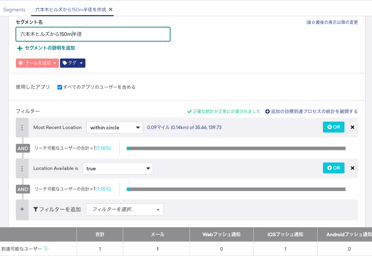The image size is (372, 258).
Task: Open the within circle condition dropdown
Action: [x=114, y=127]
